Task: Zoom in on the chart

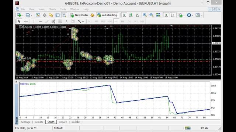Action: coord(145,15)
